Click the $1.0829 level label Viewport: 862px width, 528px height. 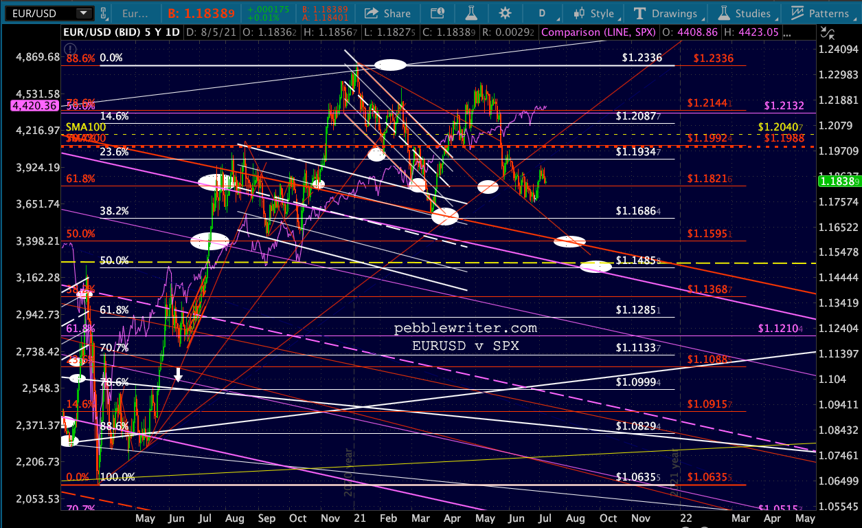coord(638,427)
